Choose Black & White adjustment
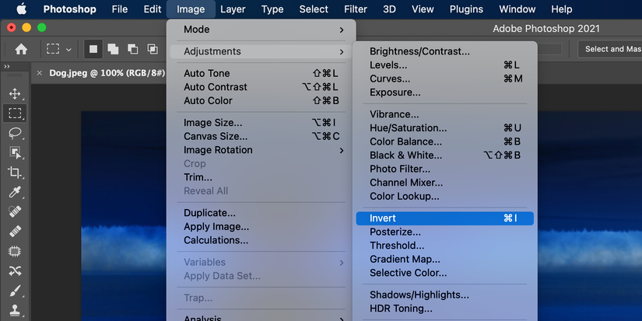 coord(444,155)
